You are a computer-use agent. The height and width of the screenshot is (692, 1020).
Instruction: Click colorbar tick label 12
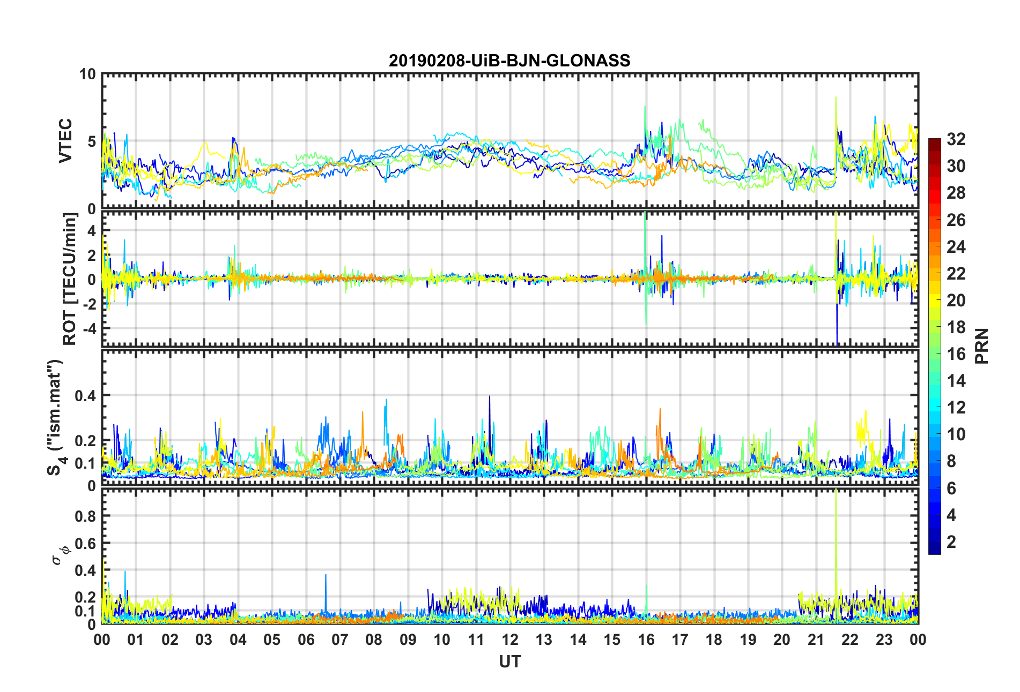[956, 408]
